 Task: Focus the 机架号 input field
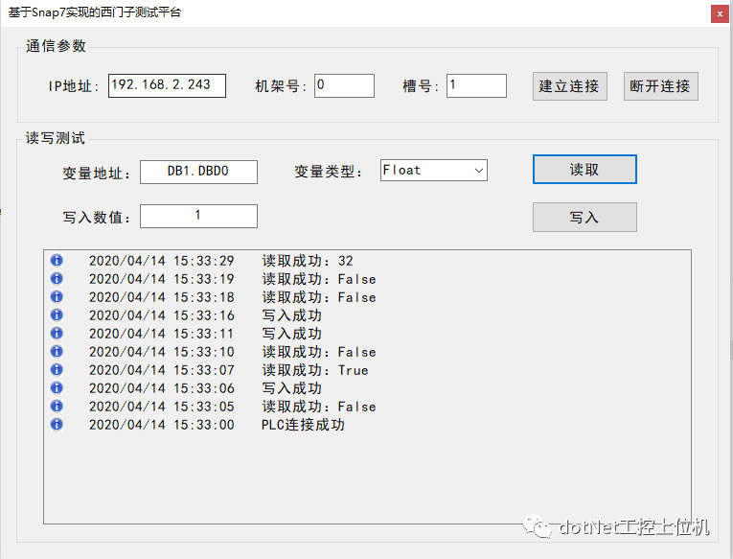pos(344,85)
